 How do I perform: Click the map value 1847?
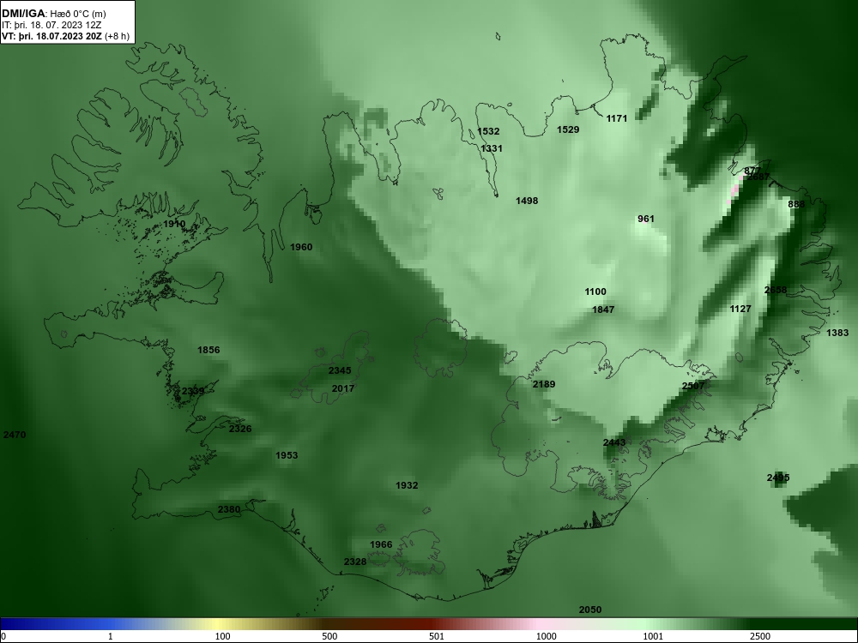pos(603,309)
